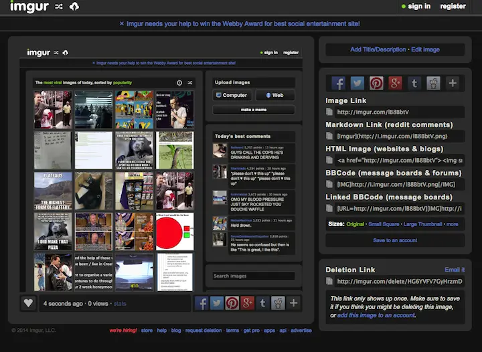The image size is (482, 352).
Task: Click the random shuffle icon next to imgur logo
Action: pos(59,7)
